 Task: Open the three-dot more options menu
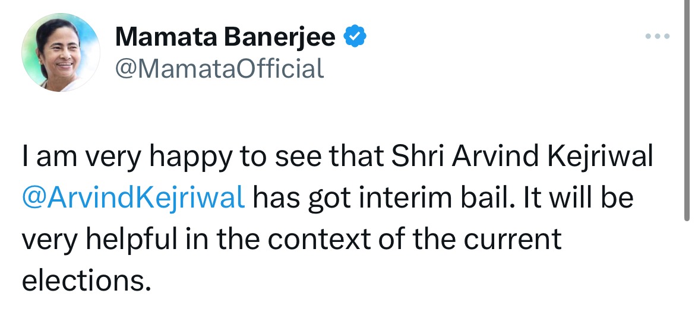661,38
